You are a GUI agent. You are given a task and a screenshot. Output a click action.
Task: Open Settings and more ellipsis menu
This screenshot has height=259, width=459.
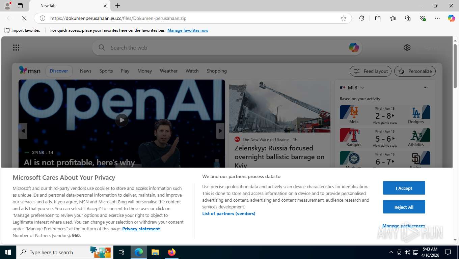point(437,18)
